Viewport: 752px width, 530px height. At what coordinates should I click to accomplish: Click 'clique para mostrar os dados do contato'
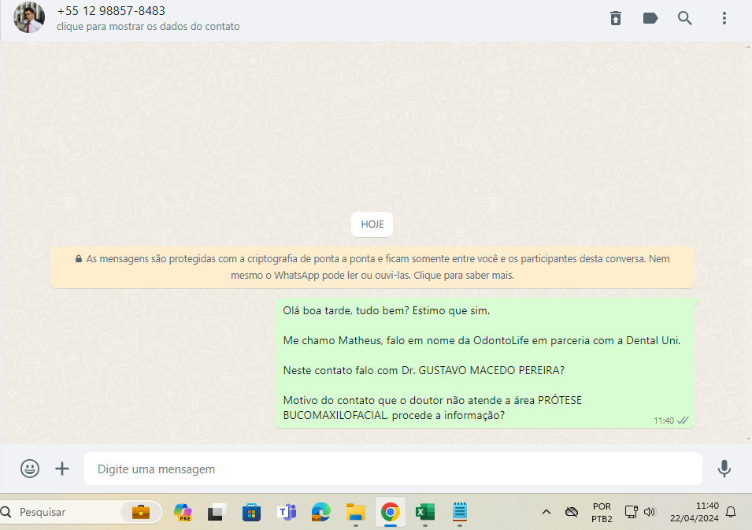pos(148,26)
